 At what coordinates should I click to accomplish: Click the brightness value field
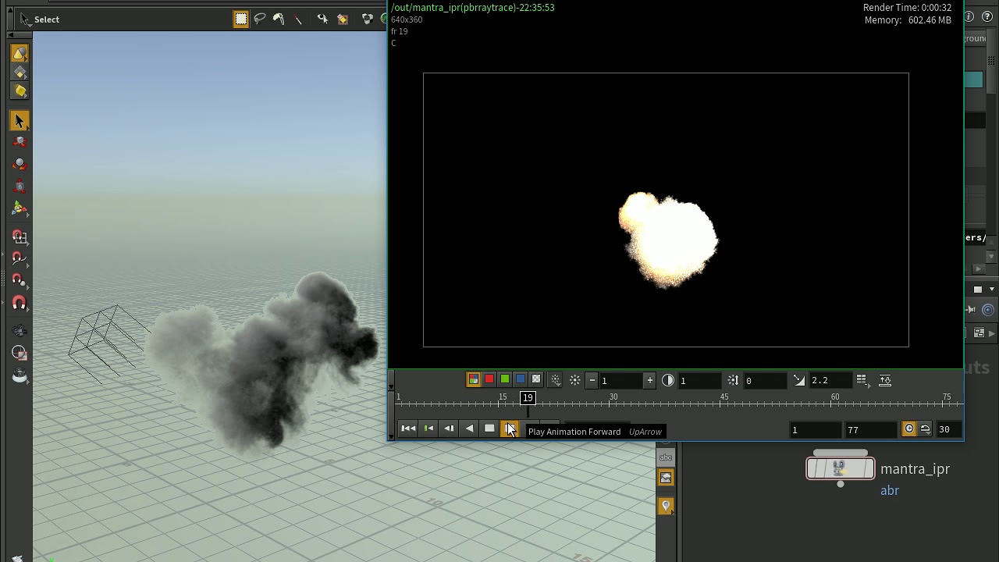[x=621, y=381]
